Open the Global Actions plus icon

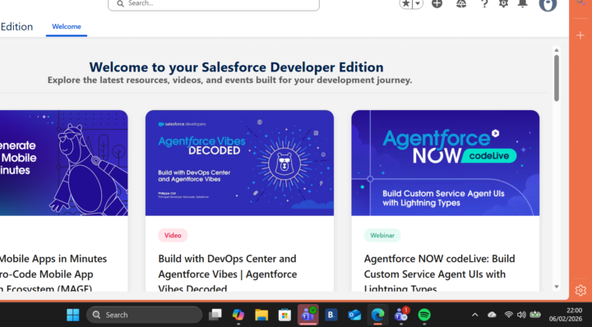click(x=437, y=4)
